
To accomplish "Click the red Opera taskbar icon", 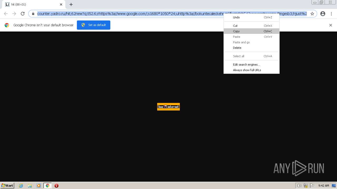I will click(56, 186).
